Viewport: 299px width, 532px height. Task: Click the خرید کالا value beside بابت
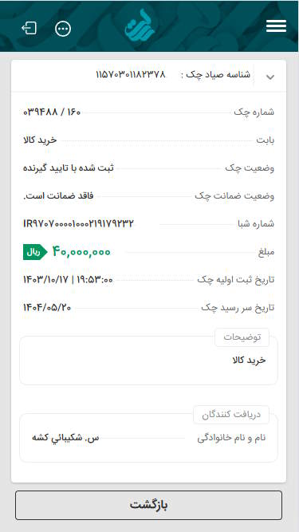point(40,140)
